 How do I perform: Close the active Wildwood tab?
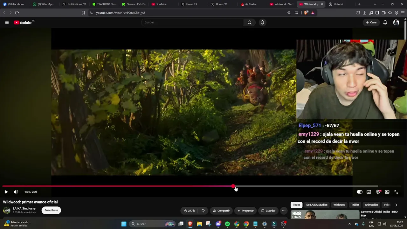[322, 4]
